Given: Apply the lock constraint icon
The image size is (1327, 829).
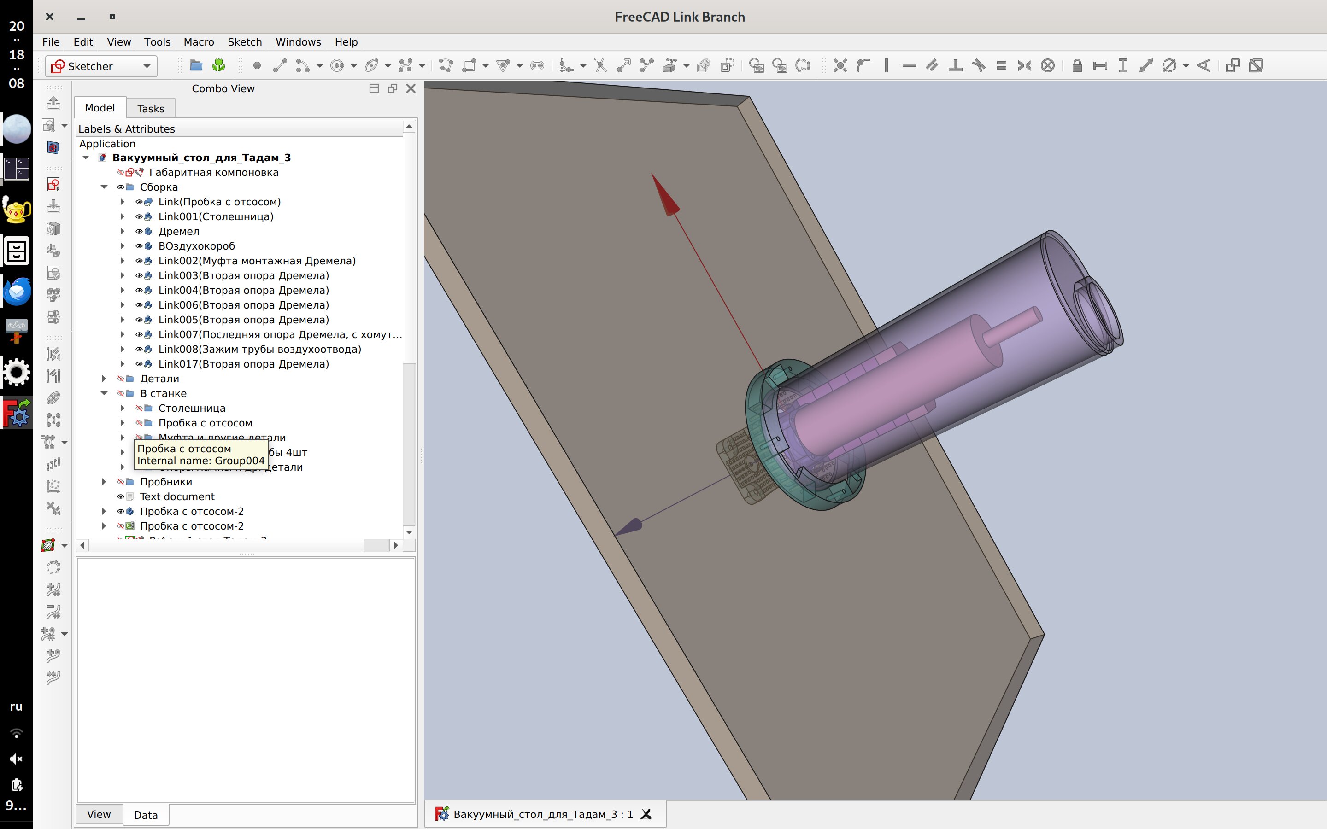Looking at the screenshot, I should pyautogui.click(x=1076, y=66).
